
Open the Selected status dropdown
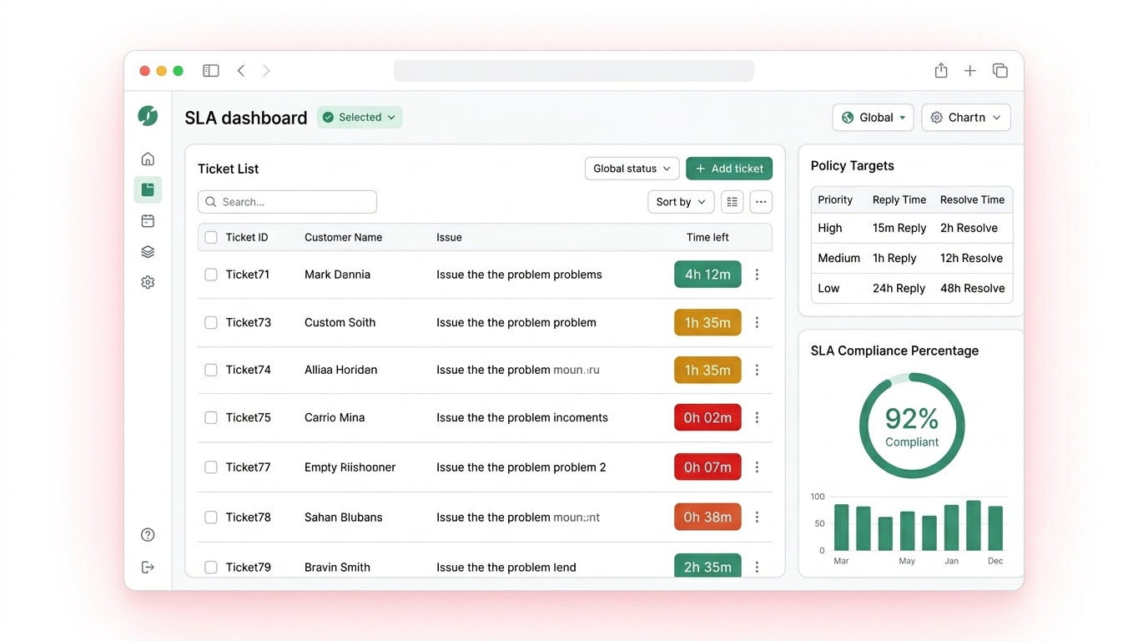[360, 118]
